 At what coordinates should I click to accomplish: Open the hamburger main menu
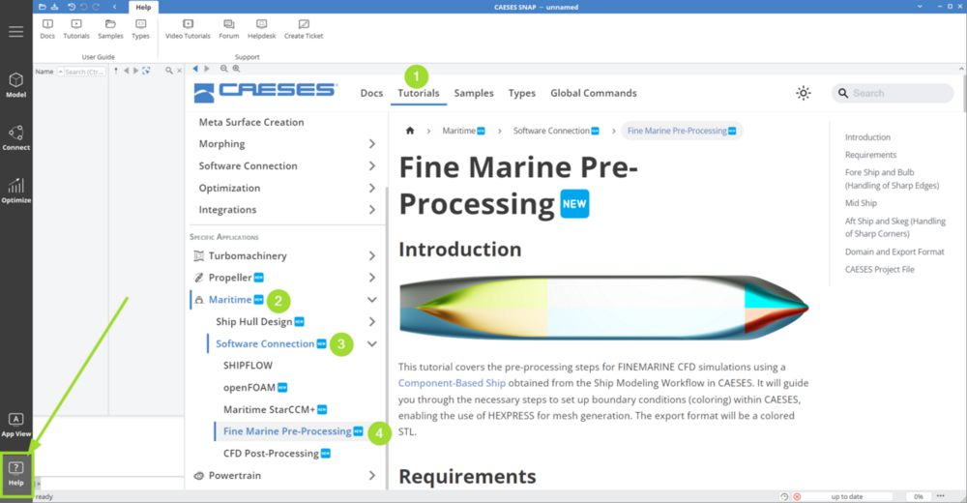click(16, 32)
